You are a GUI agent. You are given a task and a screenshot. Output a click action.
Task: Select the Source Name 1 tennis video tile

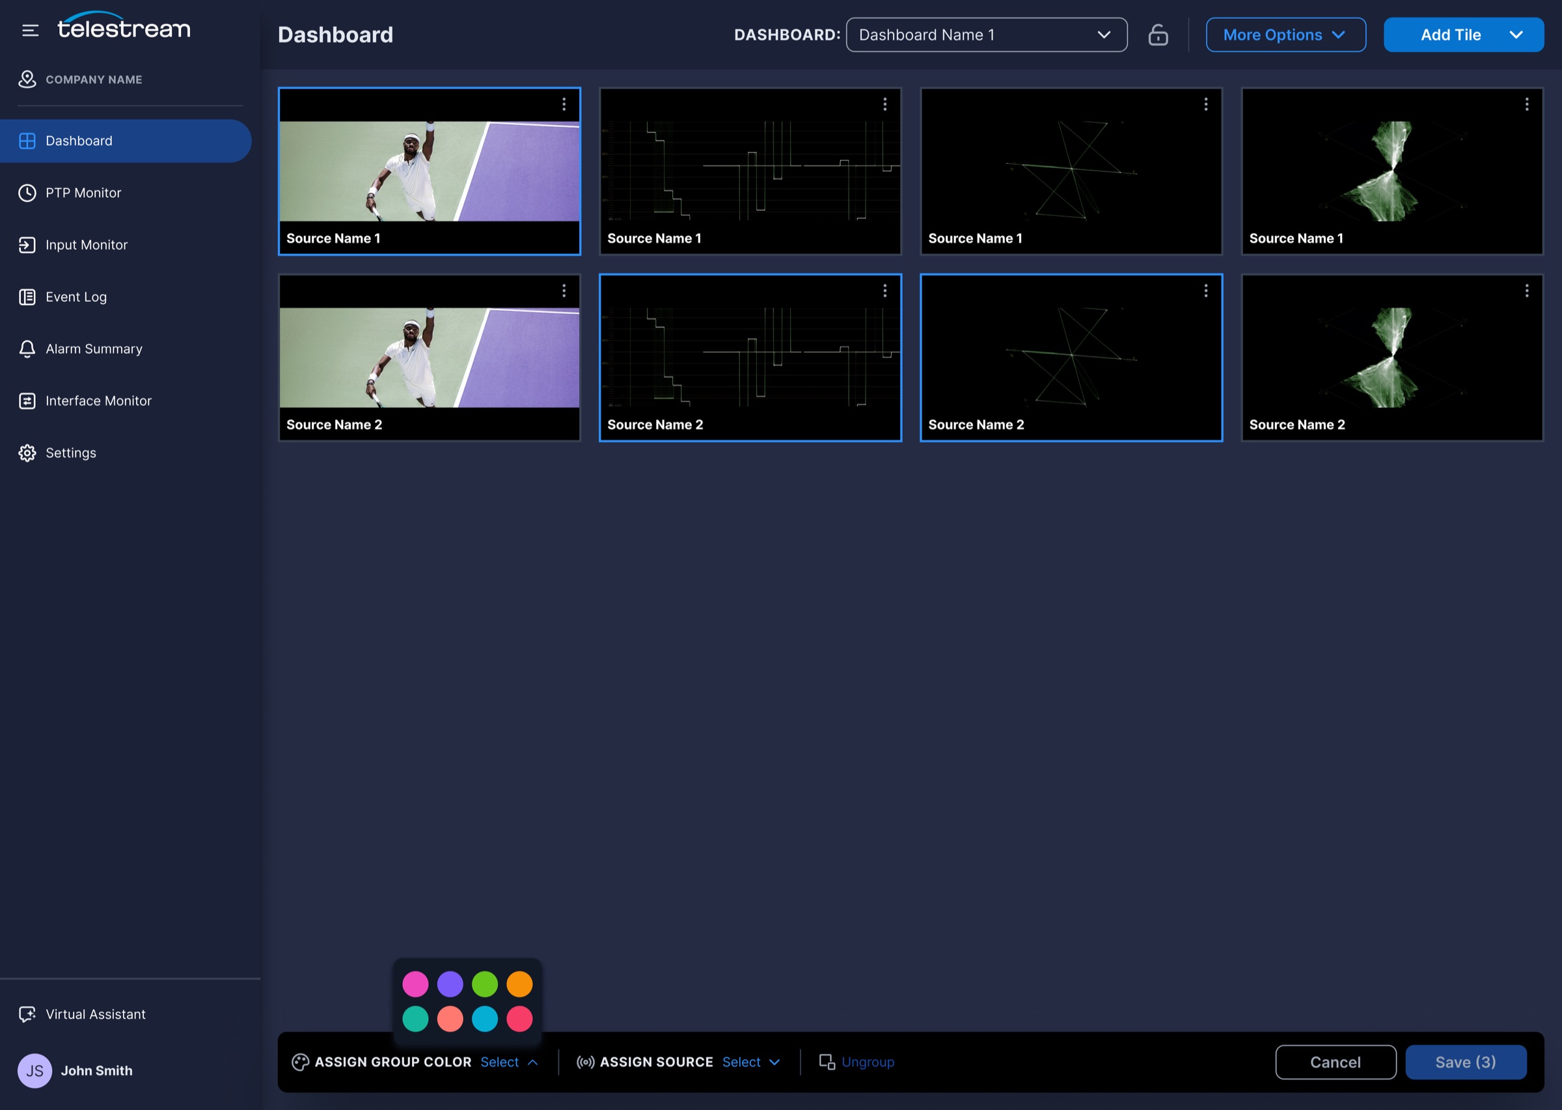430,171
